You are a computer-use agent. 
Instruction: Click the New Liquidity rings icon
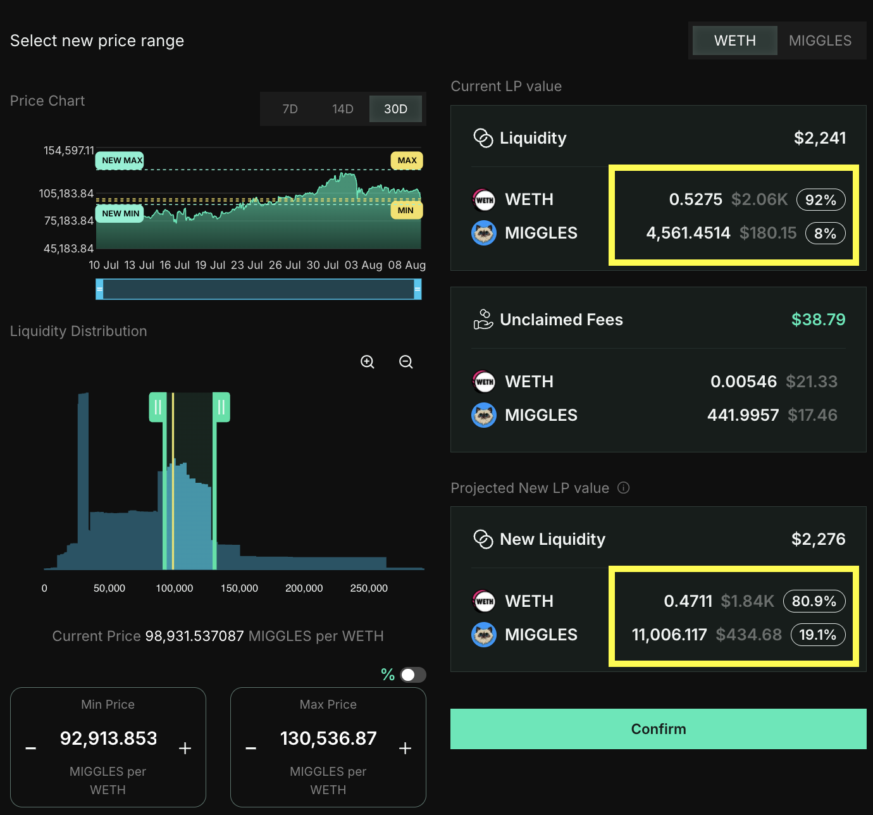pyautogui.click(x=483, y=539)
